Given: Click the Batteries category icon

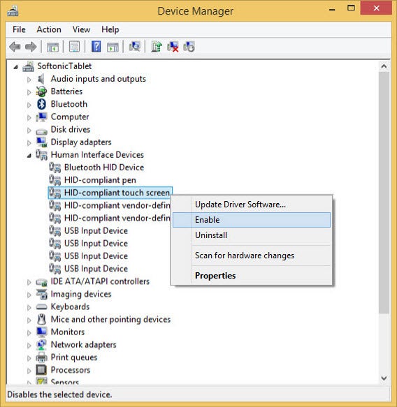Looking at the screenshot, I should [x=41, y=91].
